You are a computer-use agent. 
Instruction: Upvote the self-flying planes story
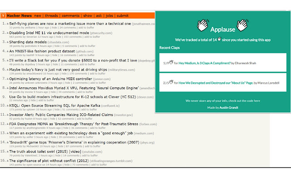8,24
